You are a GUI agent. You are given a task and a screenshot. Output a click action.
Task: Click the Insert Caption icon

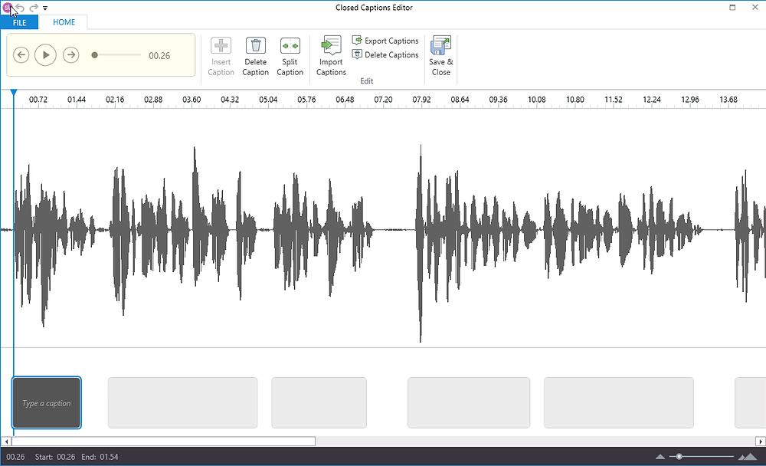tap(221, 46)
